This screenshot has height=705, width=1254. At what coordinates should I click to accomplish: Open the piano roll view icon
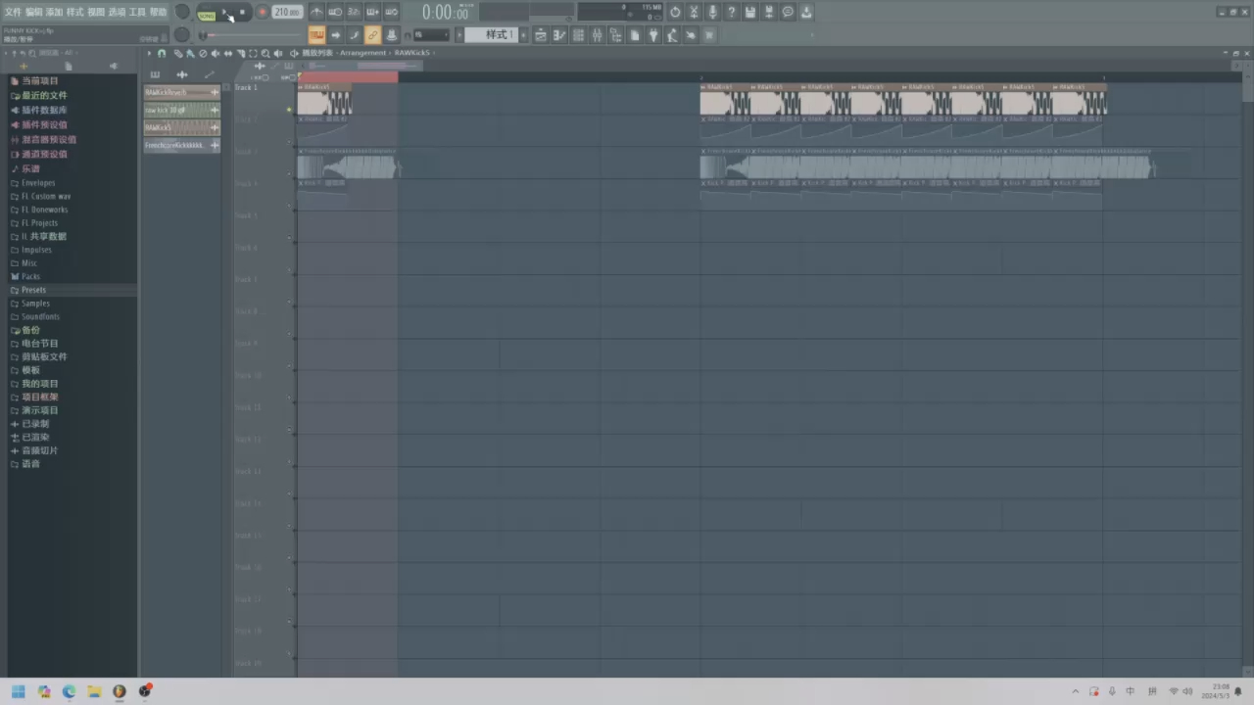point(560,35)
